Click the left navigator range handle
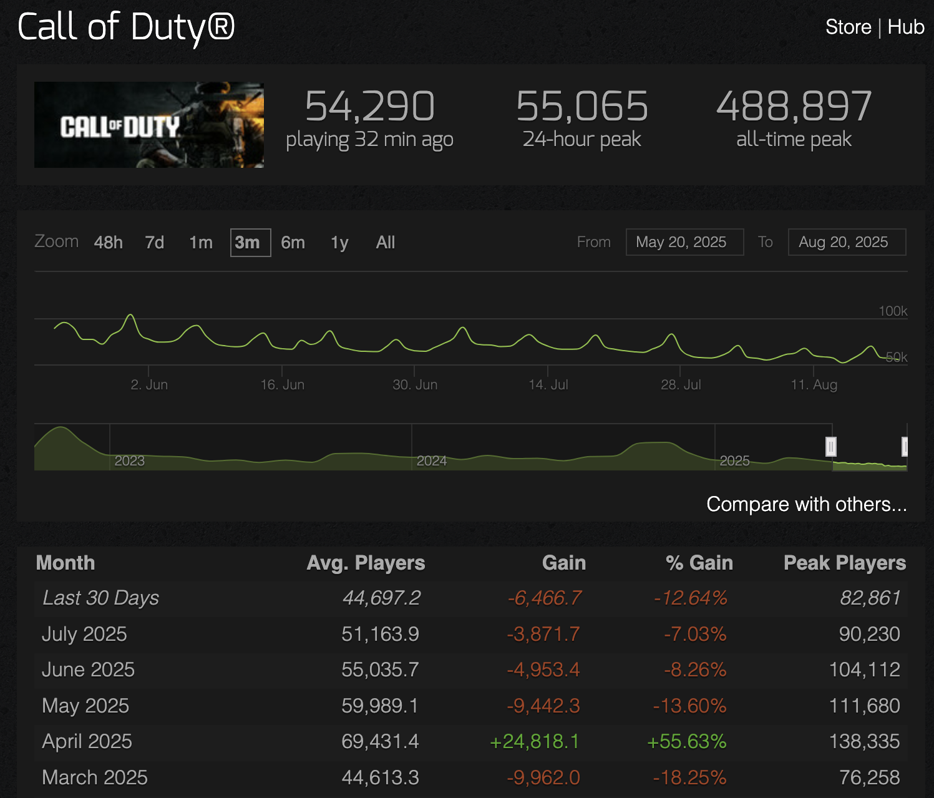 coord(831,447)
